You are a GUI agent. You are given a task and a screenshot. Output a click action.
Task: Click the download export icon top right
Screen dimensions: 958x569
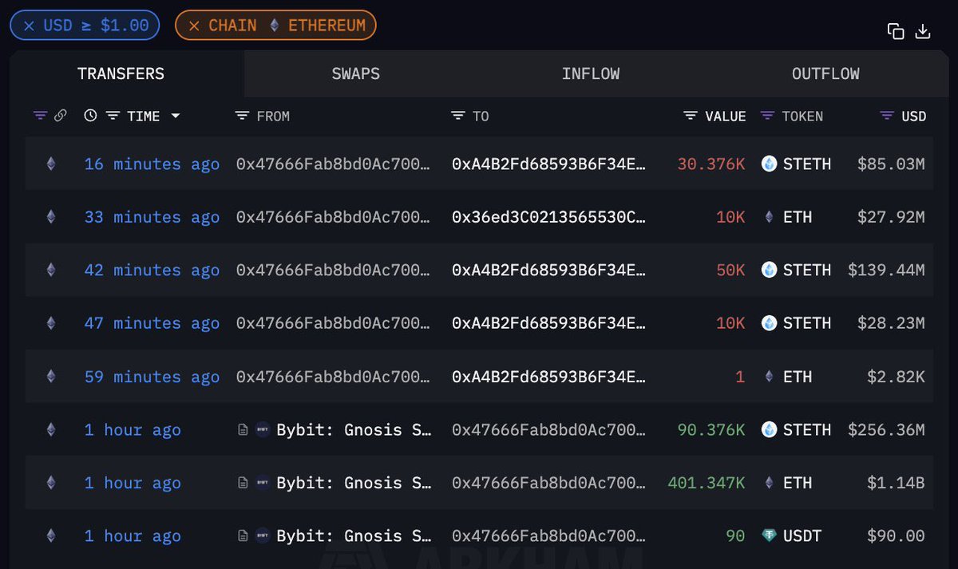click(x=924, y=31)
